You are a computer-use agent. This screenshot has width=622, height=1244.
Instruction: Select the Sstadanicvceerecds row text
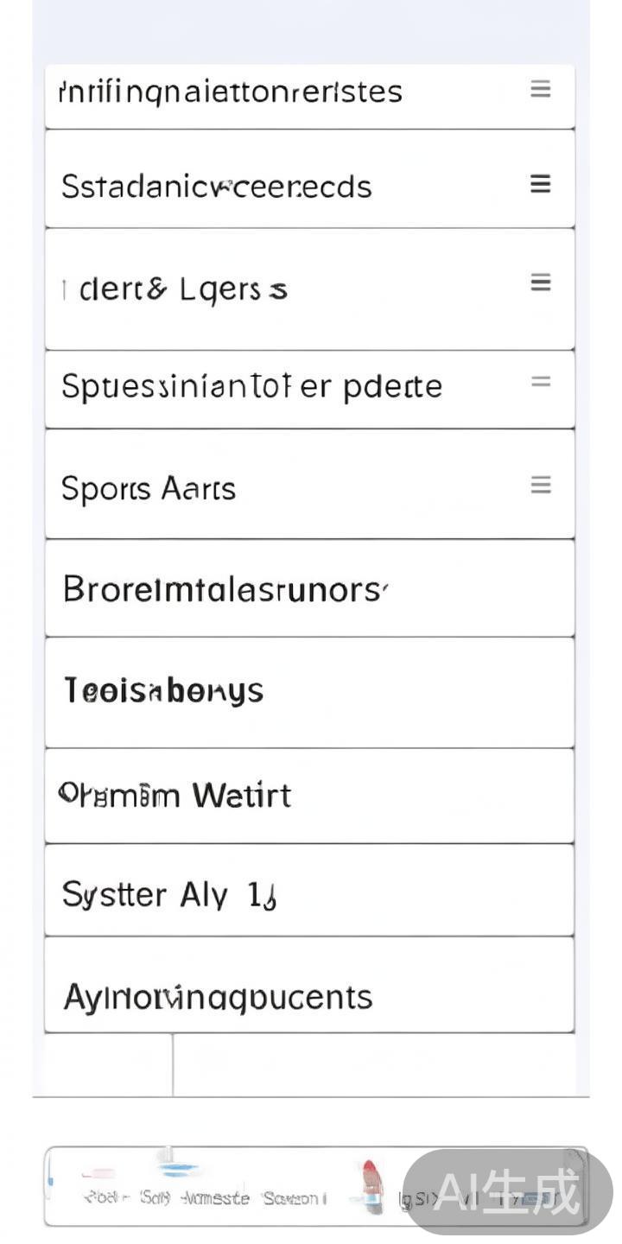[216, 187]
